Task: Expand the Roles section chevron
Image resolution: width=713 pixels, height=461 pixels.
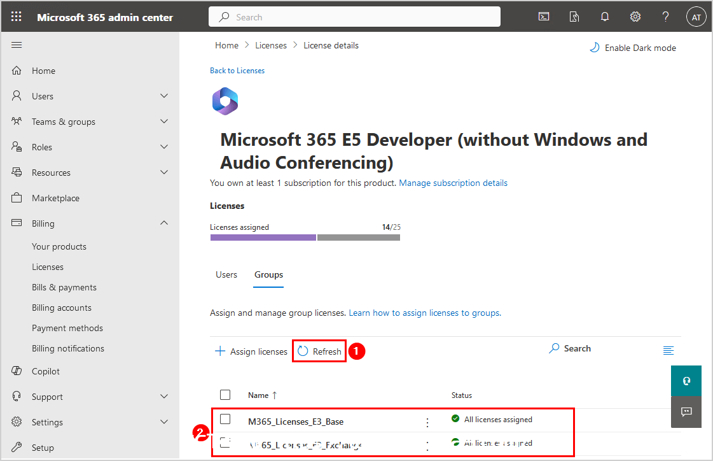Action: point(164,147)
